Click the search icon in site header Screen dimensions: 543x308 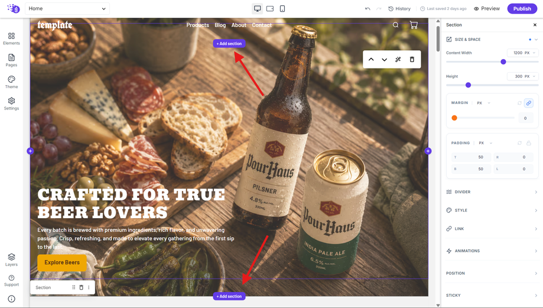click(x=395, y=25)
